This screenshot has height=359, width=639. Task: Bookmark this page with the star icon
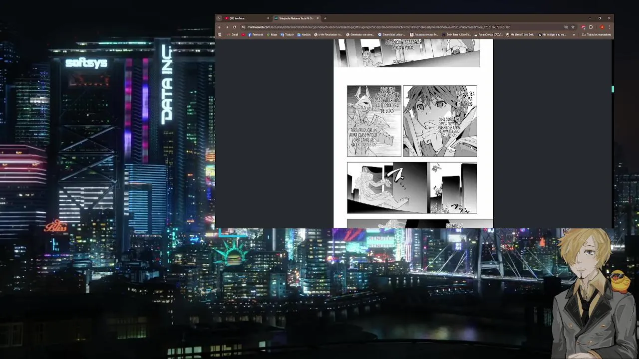573,27
